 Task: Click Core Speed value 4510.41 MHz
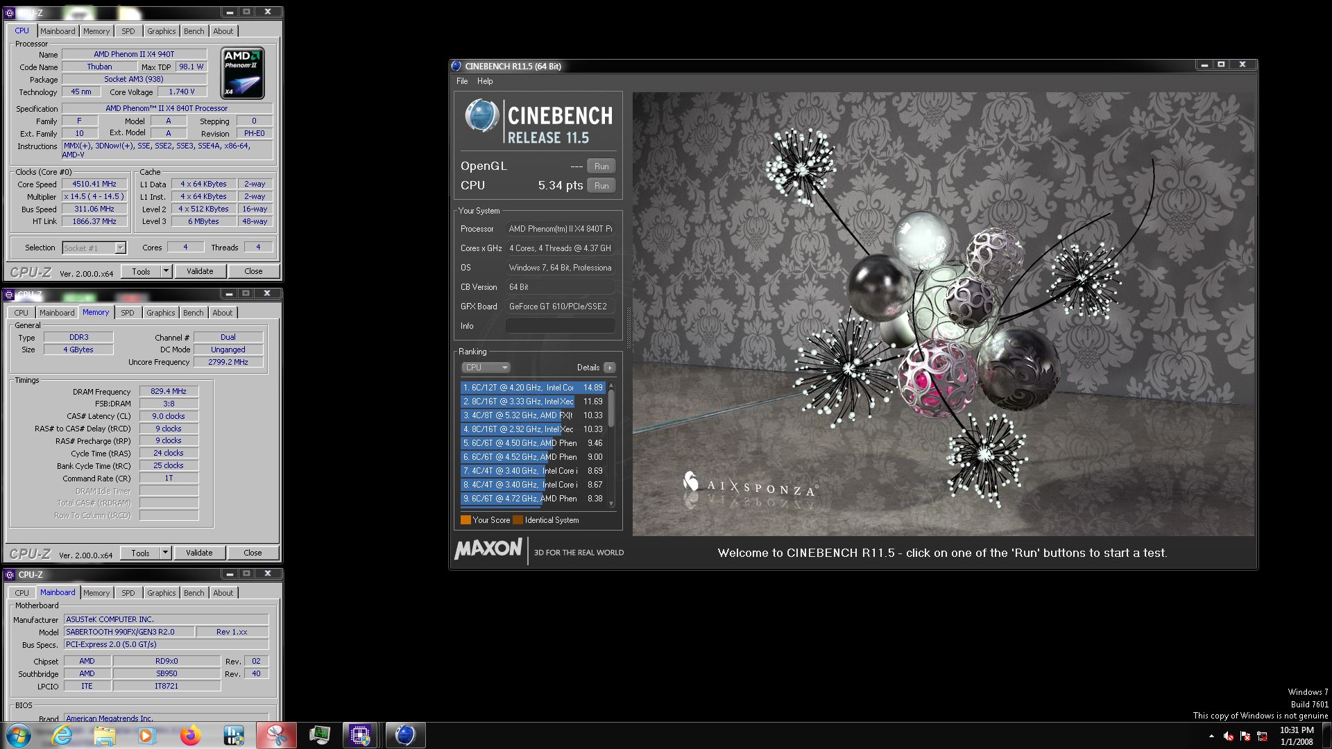94,184
